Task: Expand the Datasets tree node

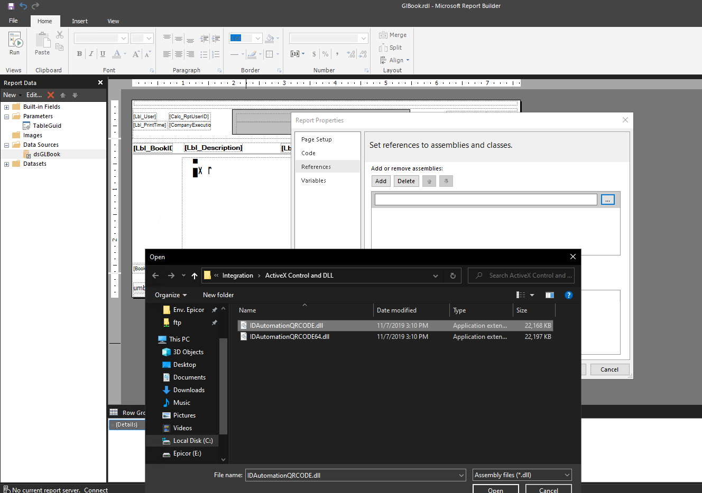Action: pyautogui.click(x=6, y=164)
